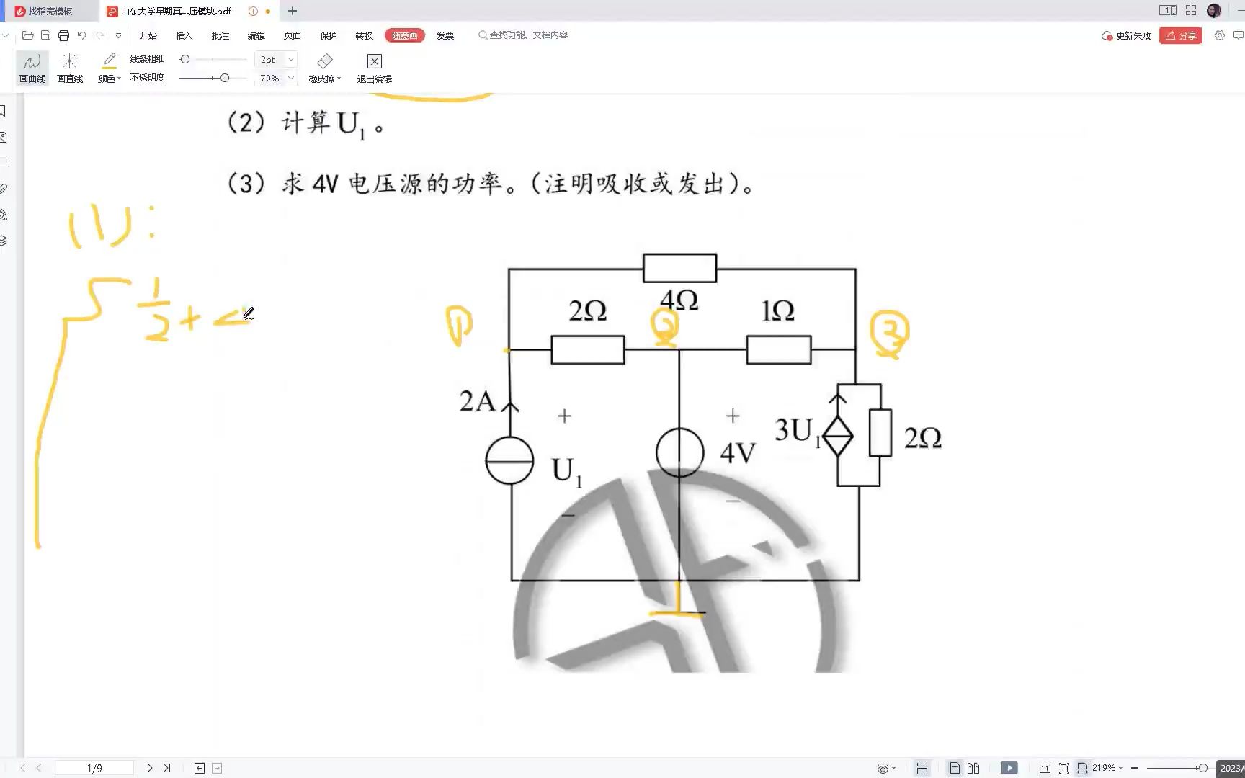1245x778 pixels.
Task: Expand the file menu chevron at far left
Action: pyautogui.click(x=6, y=35)
